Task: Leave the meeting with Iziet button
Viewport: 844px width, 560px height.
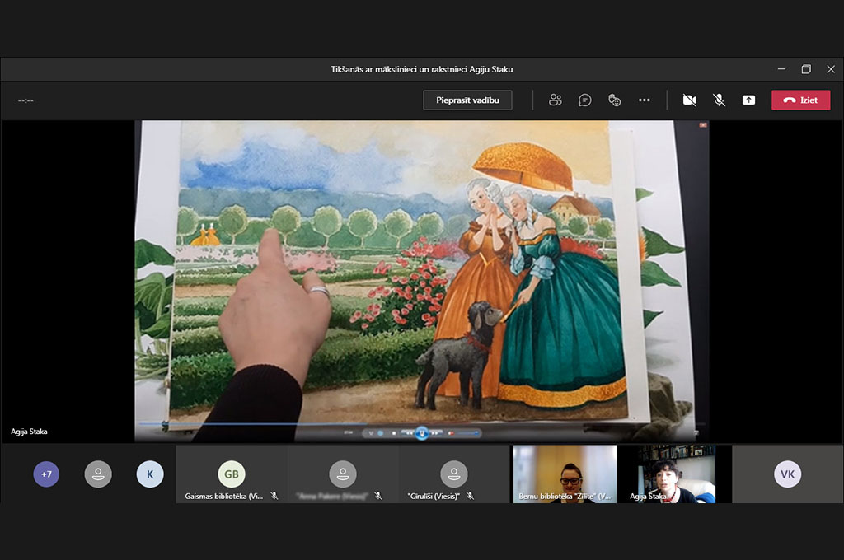Action: coord(800,100)
